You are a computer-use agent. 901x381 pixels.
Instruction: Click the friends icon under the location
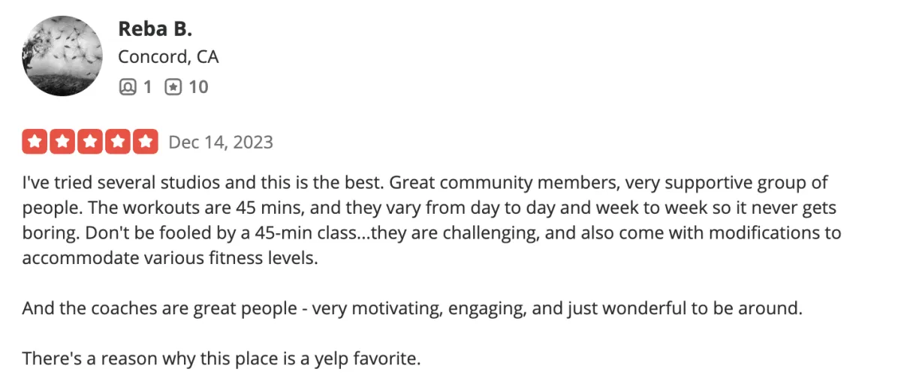pyautogui.click(x=128, y=87)
